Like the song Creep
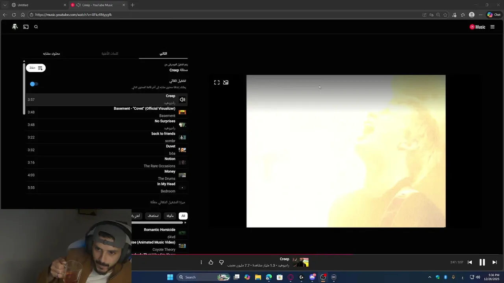Screen dimensions: 504x283 click(x=211, y=262)
